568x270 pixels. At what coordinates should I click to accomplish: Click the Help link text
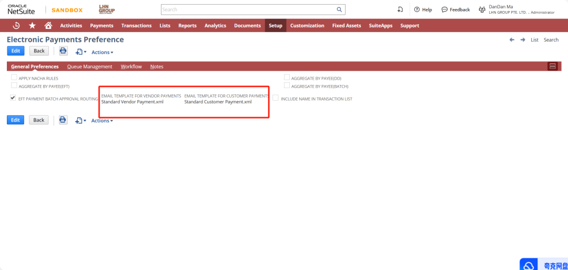point(427,10)
